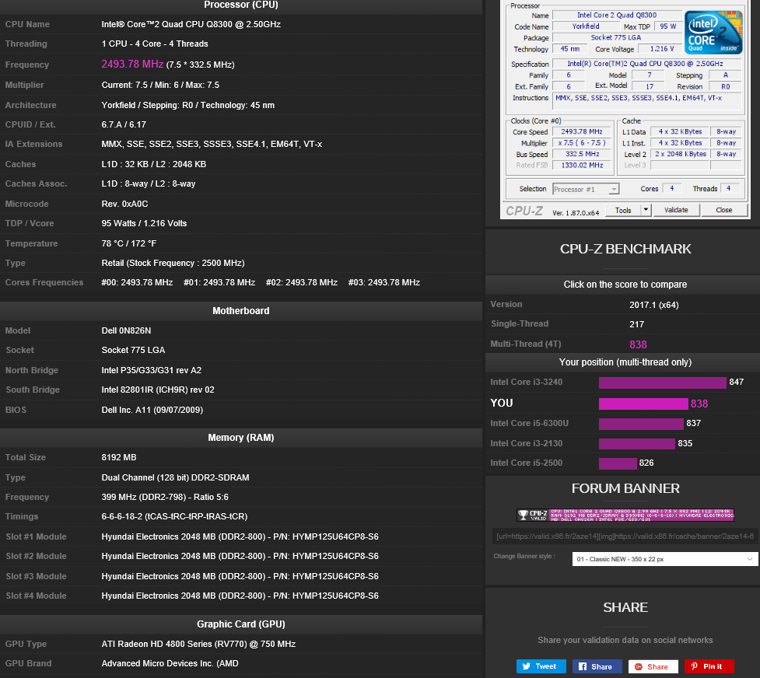Click the Version value 2017.1 (x64)
This screenshot has width=760, height=678.
tap(654, 305)
